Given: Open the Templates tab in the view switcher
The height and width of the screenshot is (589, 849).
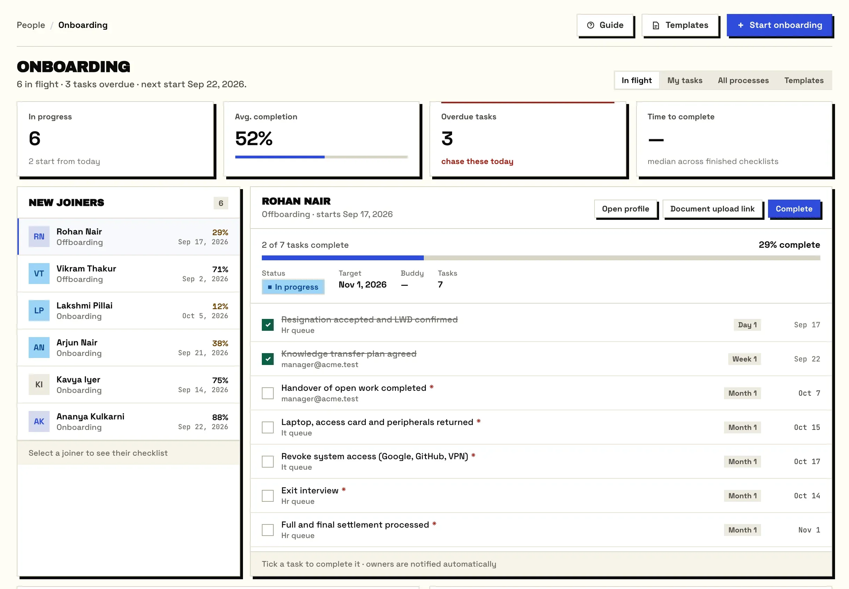Looking at the screenshot, I should 804,81.
